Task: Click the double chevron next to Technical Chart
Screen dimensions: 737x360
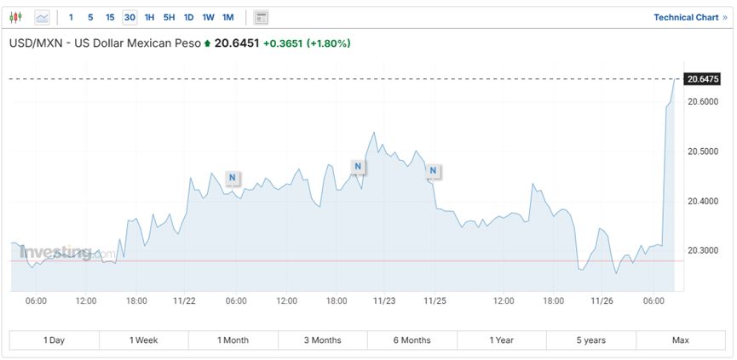Action: [x=725, y=17]
